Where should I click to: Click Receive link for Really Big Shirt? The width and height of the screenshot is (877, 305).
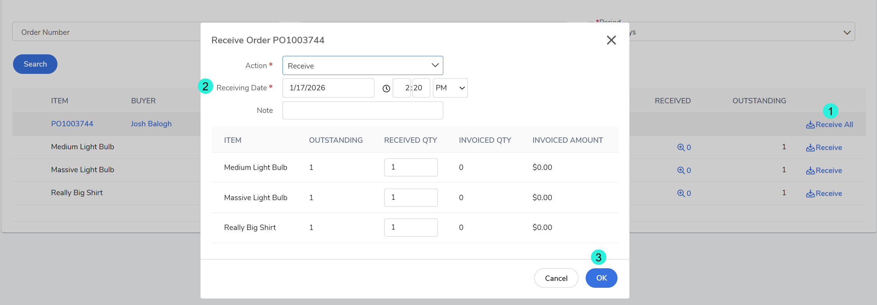coord(824,194)
